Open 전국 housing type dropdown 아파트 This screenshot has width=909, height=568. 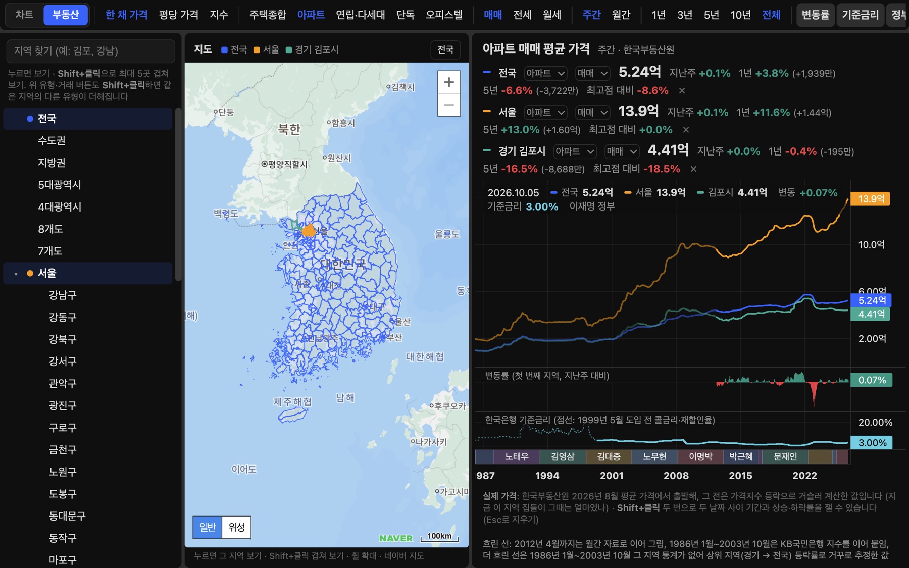click(x=545, y=73)
